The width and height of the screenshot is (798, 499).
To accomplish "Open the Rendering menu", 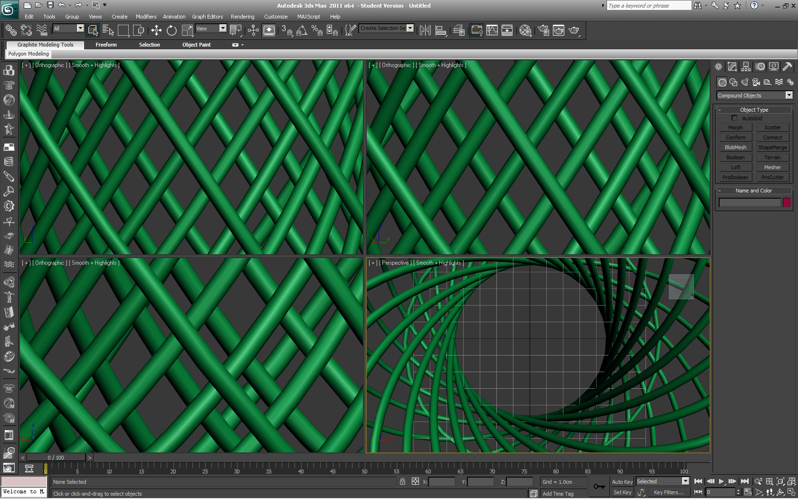I will [x=242, y=17].
